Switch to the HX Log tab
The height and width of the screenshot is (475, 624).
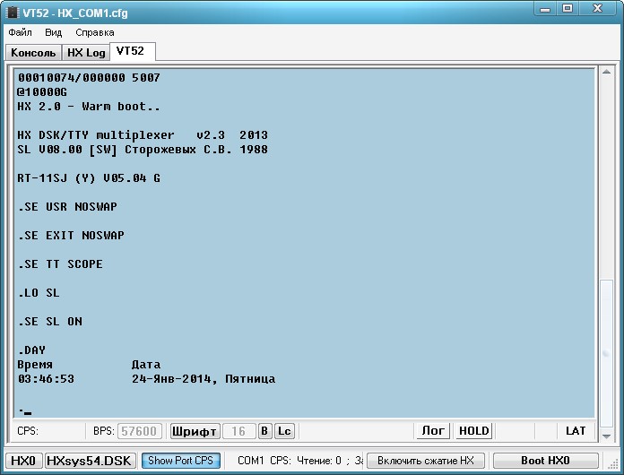pos(86,53)
